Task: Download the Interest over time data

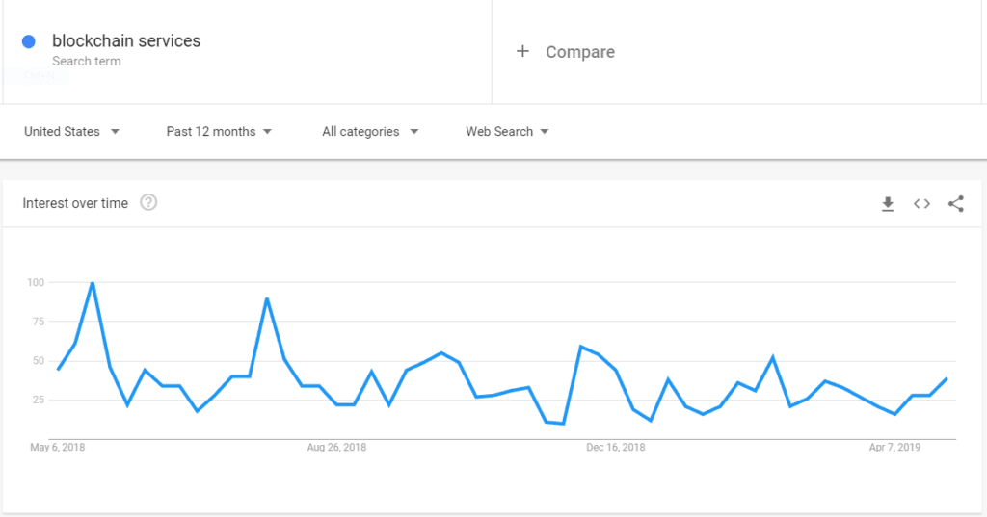Action: pos(888,204)
